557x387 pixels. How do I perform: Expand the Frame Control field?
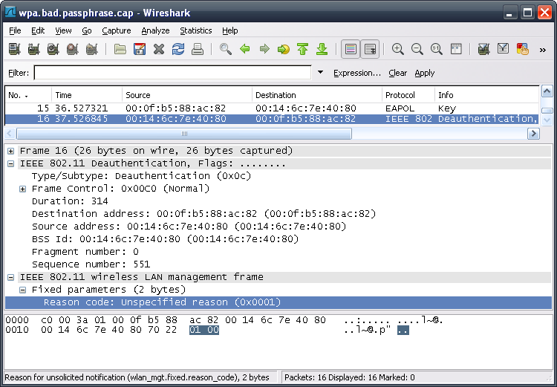pyautogui.click(x=23, y=189)
